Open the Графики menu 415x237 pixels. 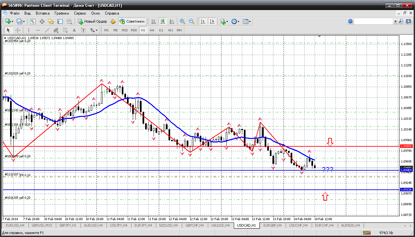(x=62, y=13)
